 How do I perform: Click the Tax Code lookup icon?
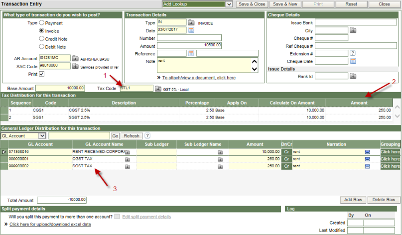158,89
